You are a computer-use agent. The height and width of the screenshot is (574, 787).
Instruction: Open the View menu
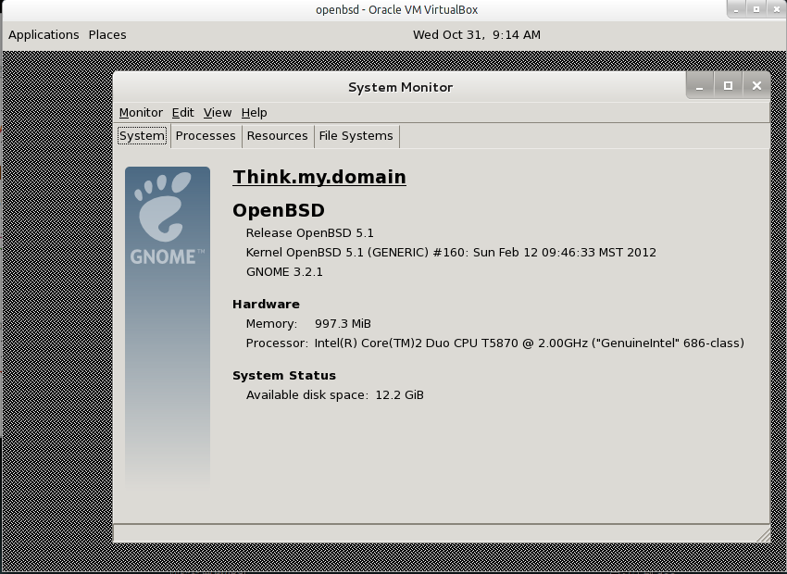[218, 112]
